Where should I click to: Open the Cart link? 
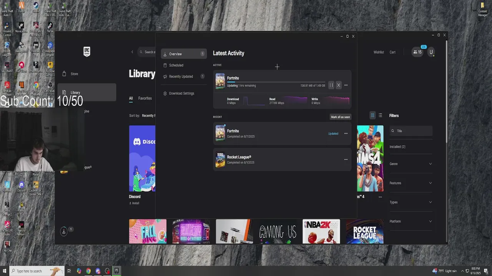click(x=392, y=52)
